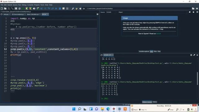
Task: Stop the screen recording
Action: 143,110
